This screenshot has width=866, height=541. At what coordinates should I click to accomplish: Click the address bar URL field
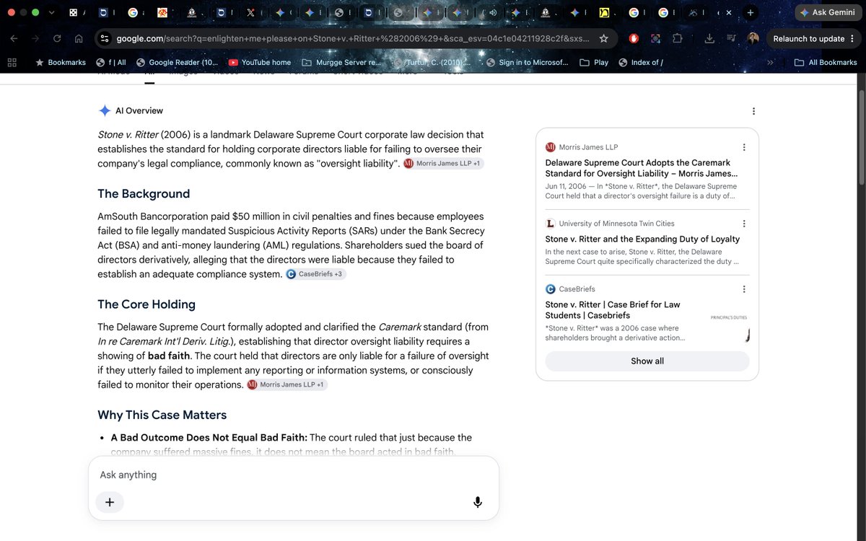click(x=354, y=39)
